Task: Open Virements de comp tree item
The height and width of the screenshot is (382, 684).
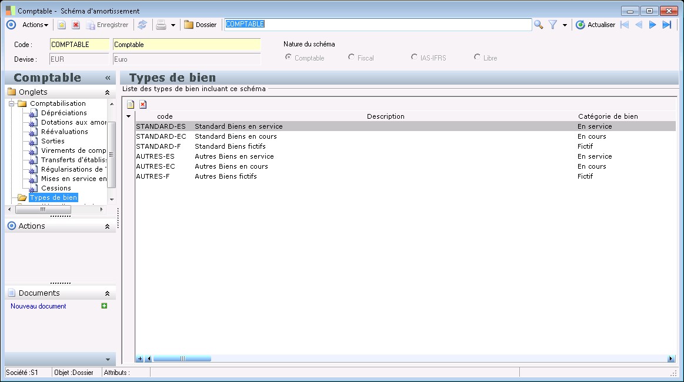Action: (x=74, y=150)
